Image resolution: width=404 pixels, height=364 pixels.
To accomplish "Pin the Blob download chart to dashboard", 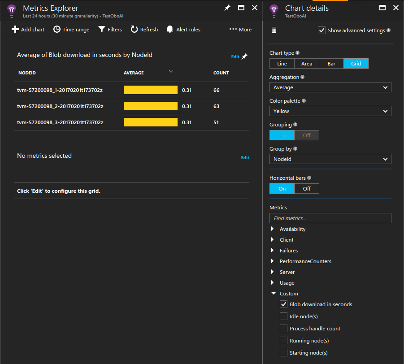I will point(244,56).
